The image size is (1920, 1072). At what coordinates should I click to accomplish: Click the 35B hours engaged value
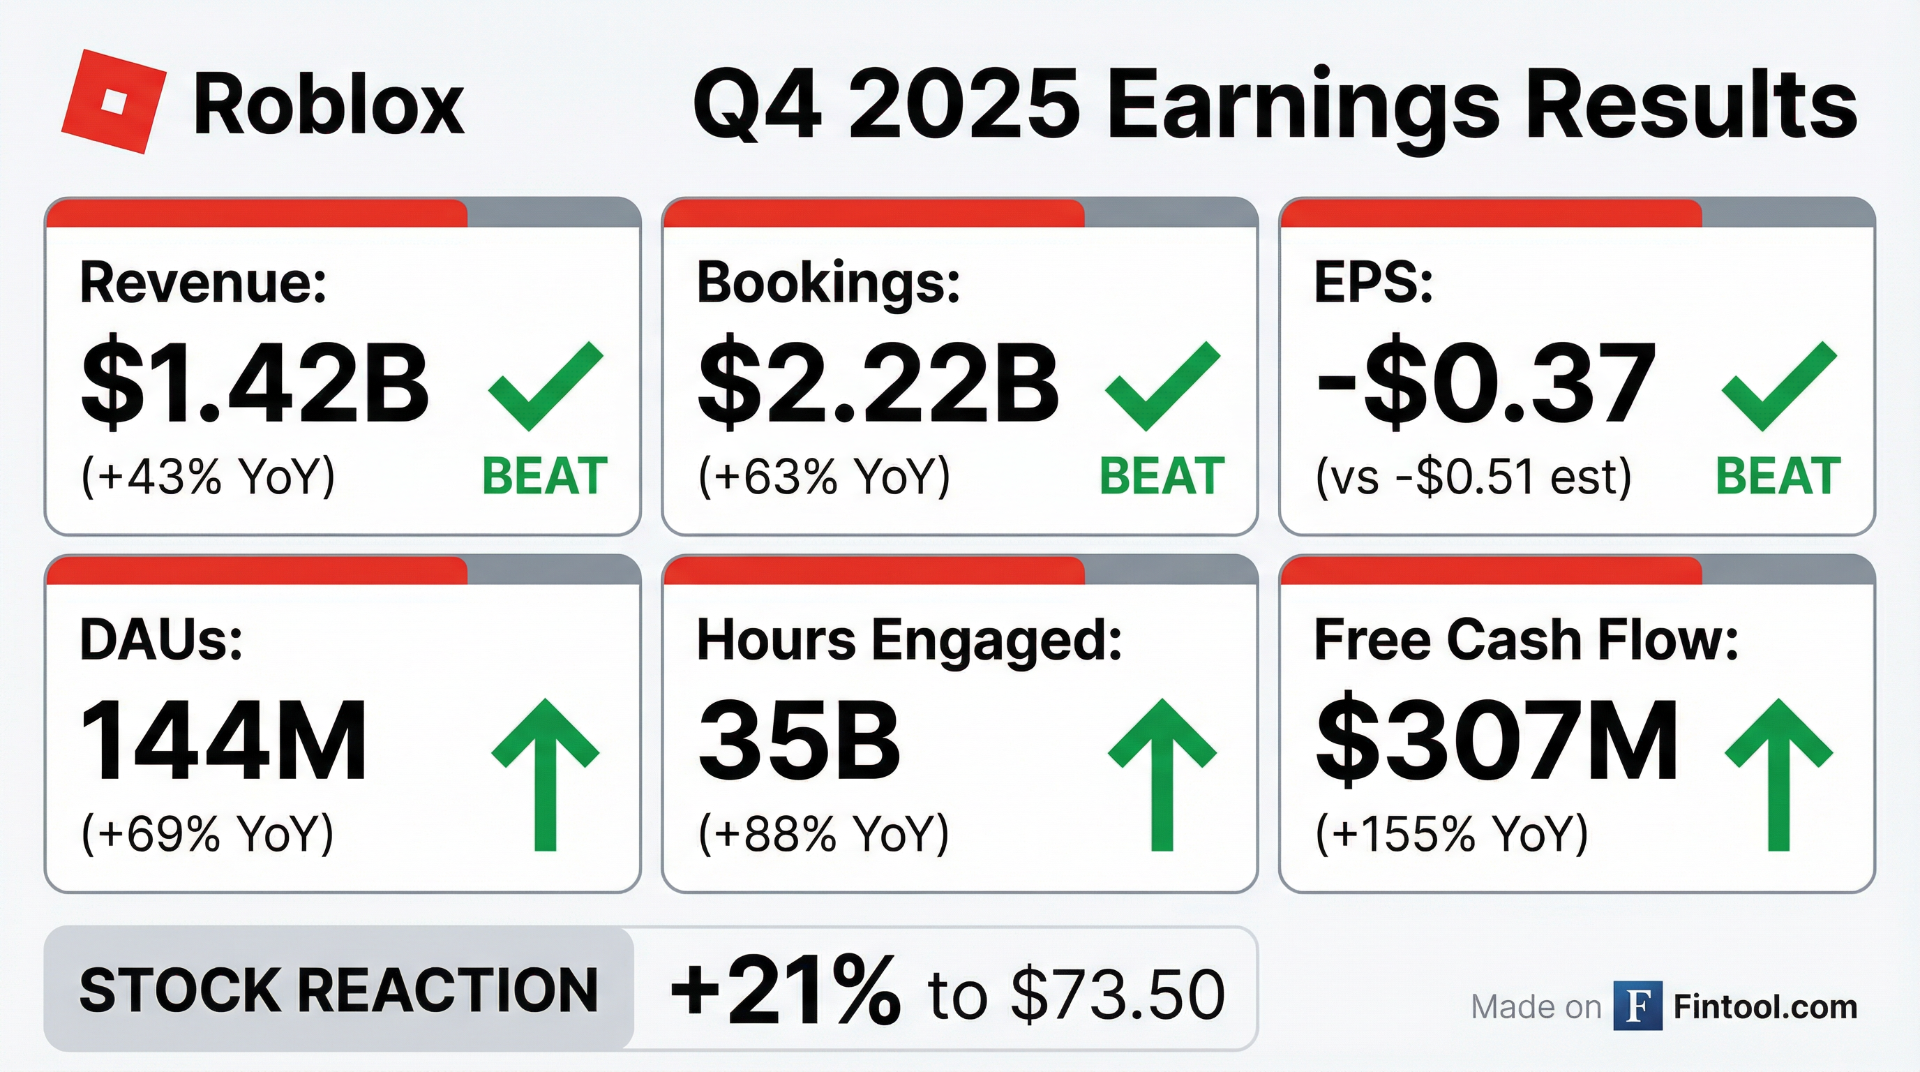(799, 742)
